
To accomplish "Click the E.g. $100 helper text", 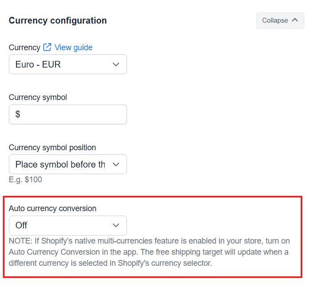I will (25, 180).
